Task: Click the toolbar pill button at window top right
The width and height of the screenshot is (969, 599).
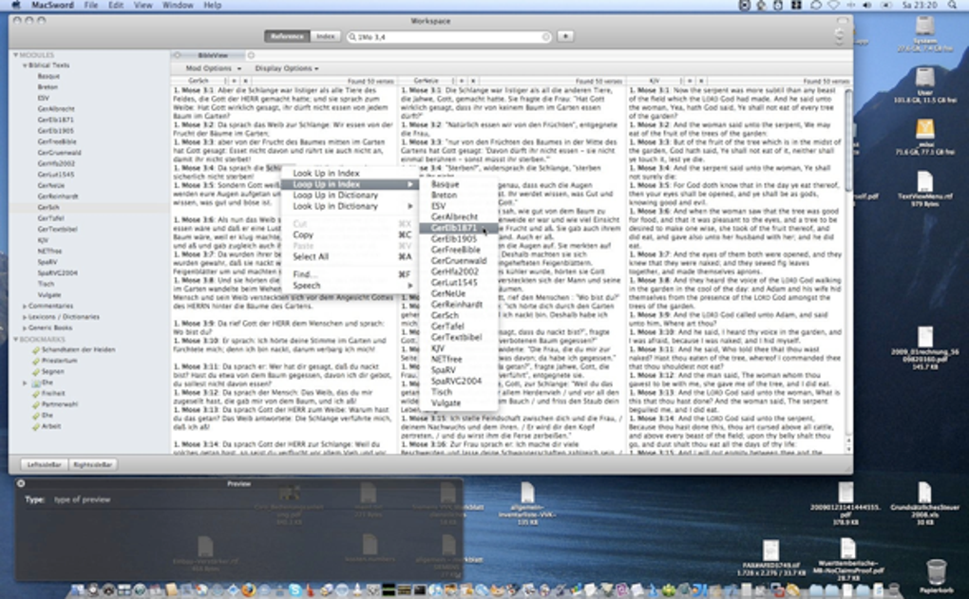Action: [x=841, y=20]
